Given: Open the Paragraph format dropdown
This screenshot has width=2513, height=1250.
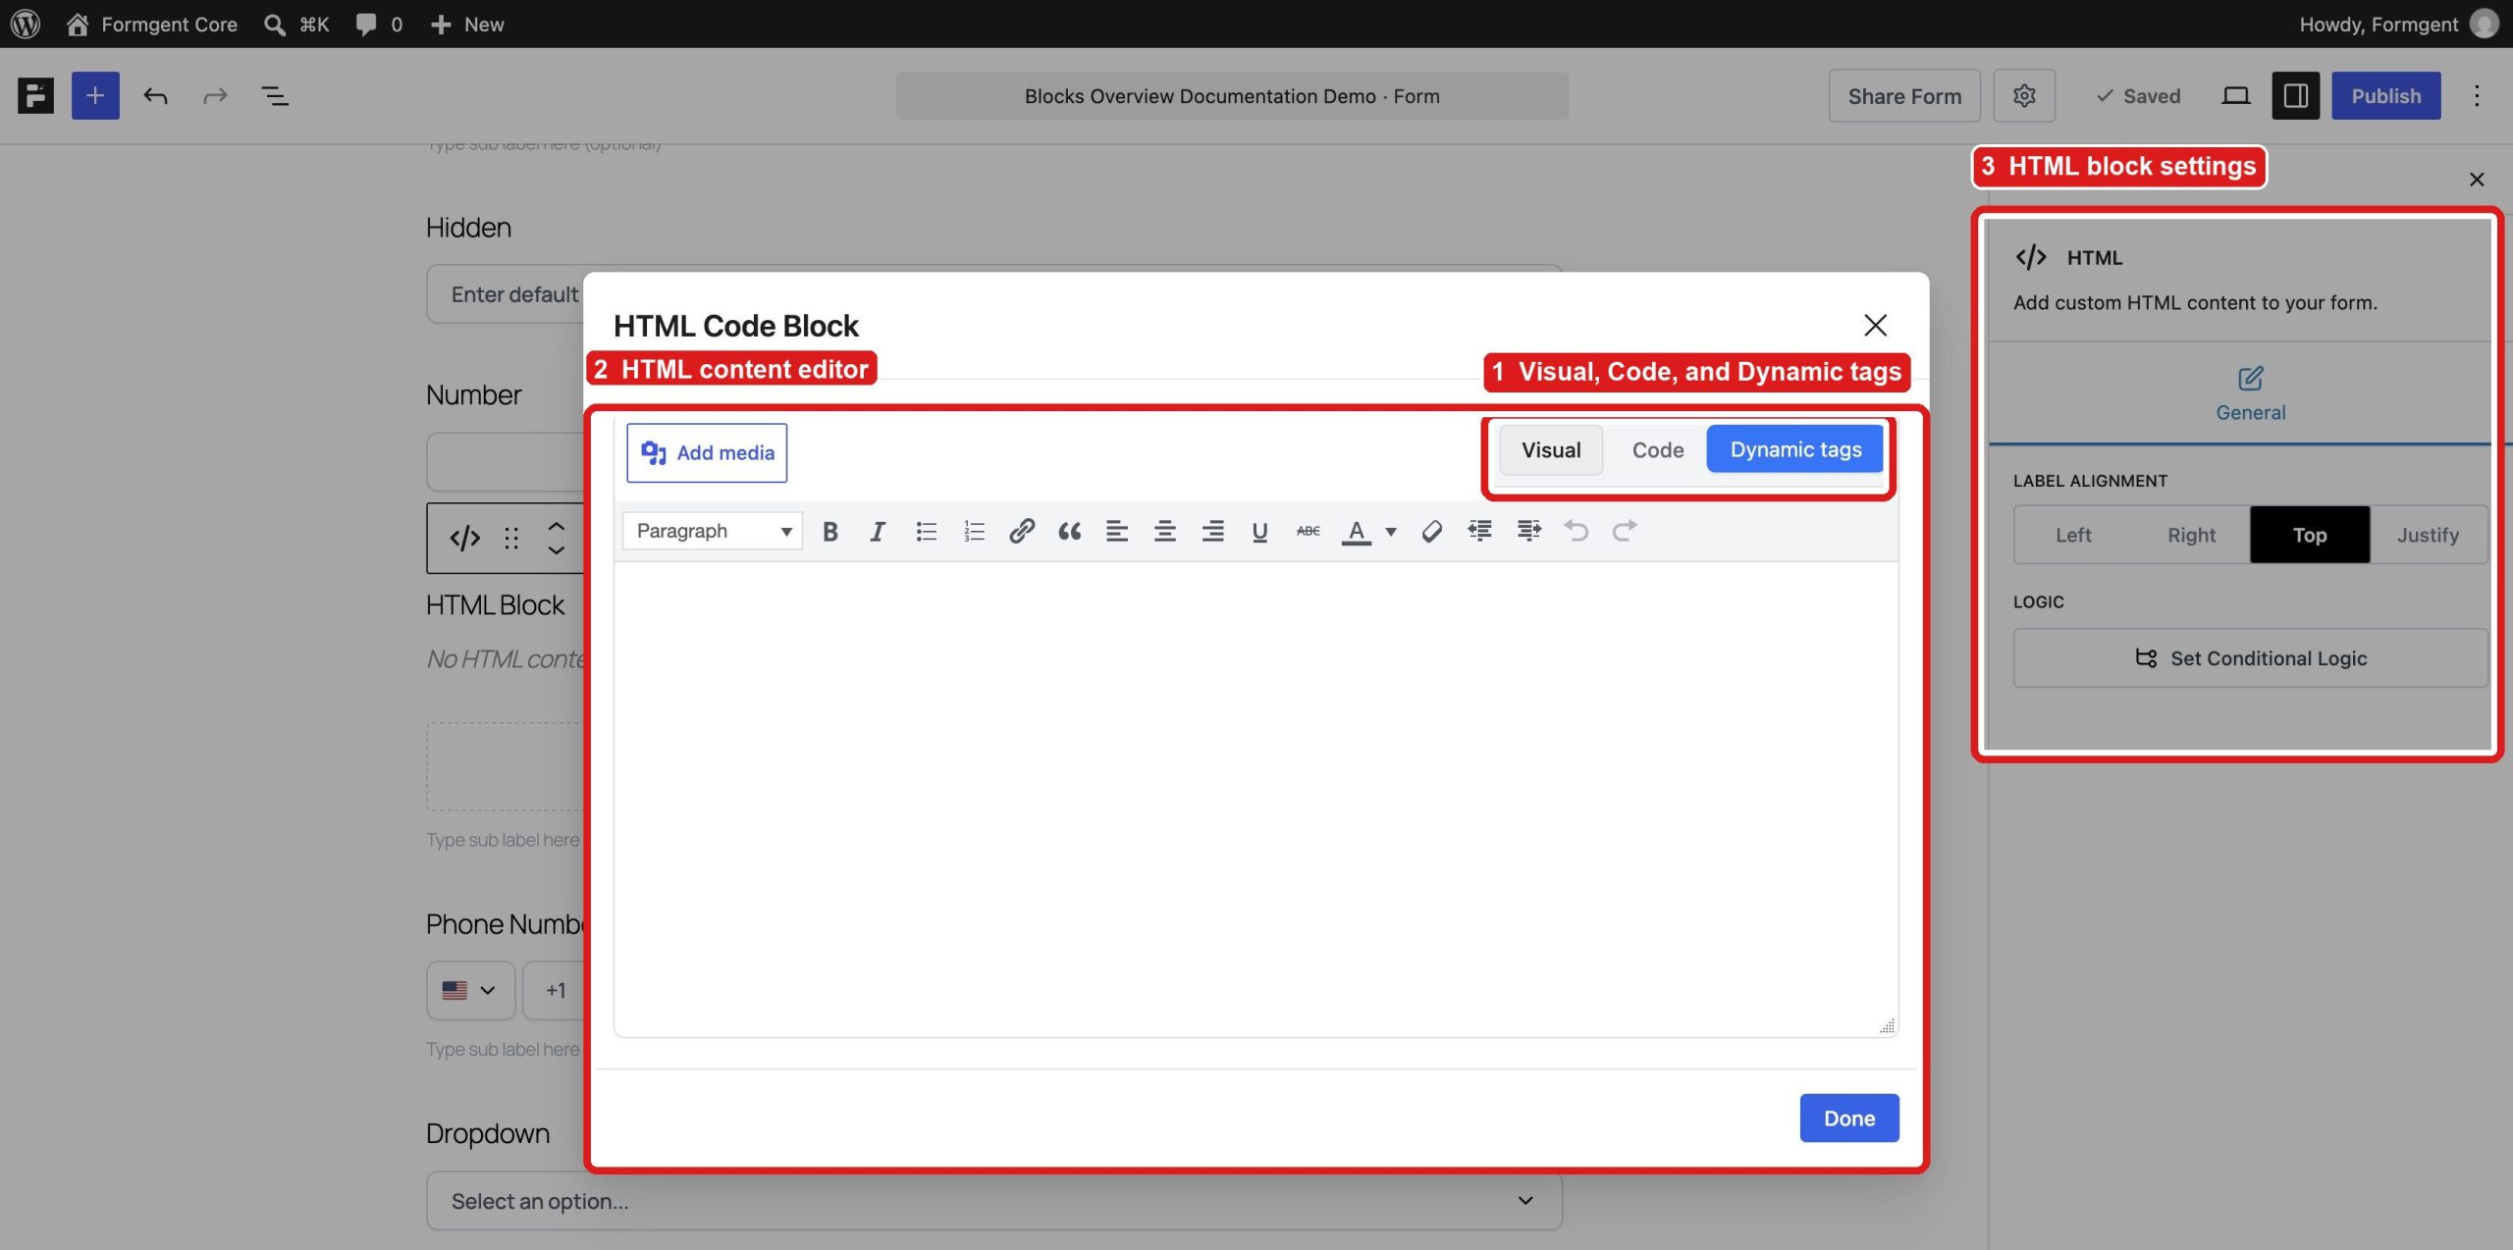Looking at the screenshot, I should pyautogui.click(x=713, y=531).
